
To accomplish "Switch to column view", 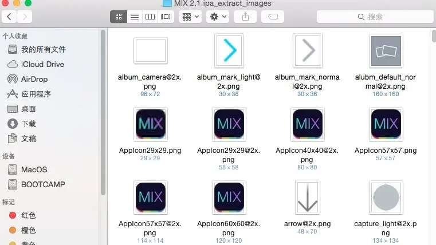I will [150, 17].
